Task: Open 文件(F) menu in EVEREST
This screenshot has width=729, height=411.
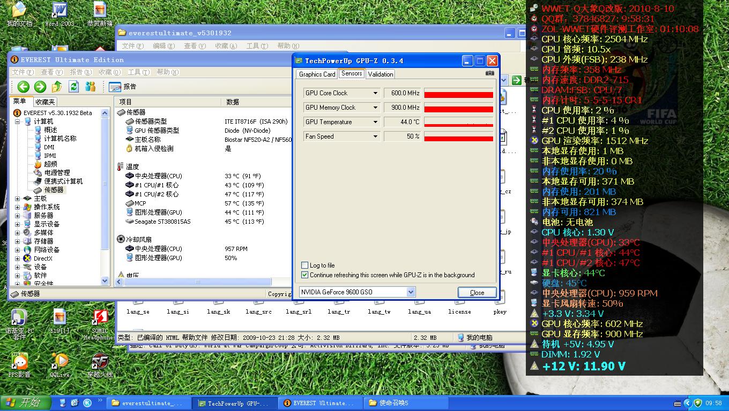Action: click(x=23, y=72)
